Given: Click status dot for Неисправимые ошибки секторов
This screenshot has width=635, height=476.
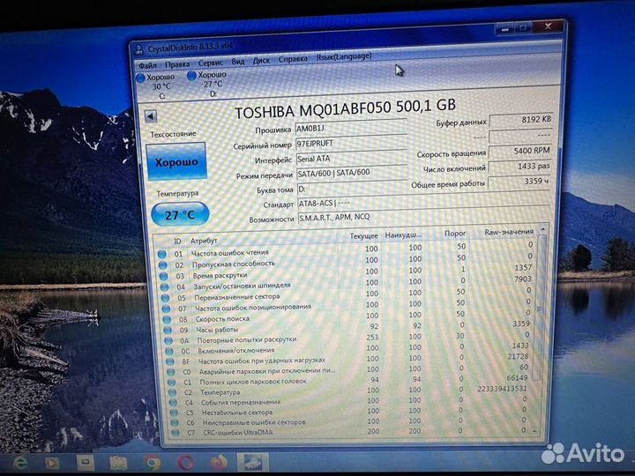Looking at the screenshot, I should click(x=175, y=422).
